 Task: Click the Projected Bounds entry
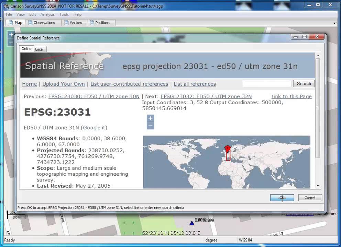(81, 156)
